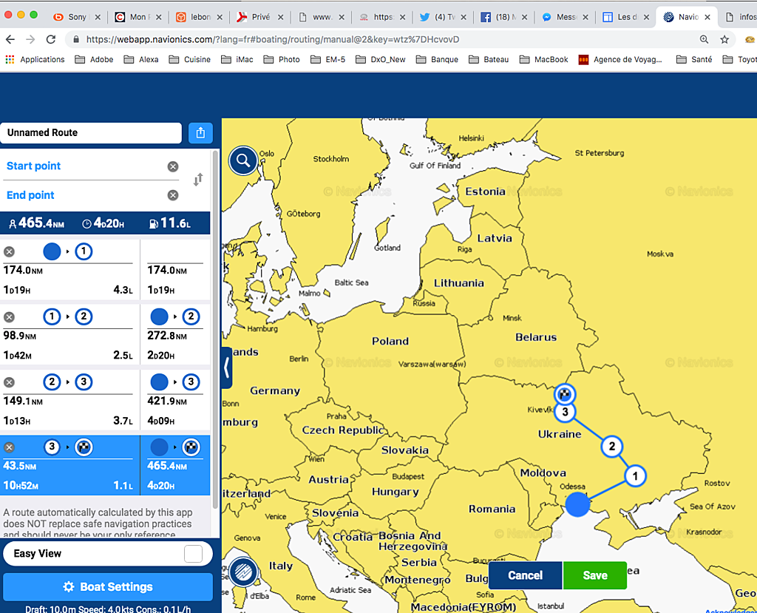Click the total duration 4D20H summary

tap(103, 223)
